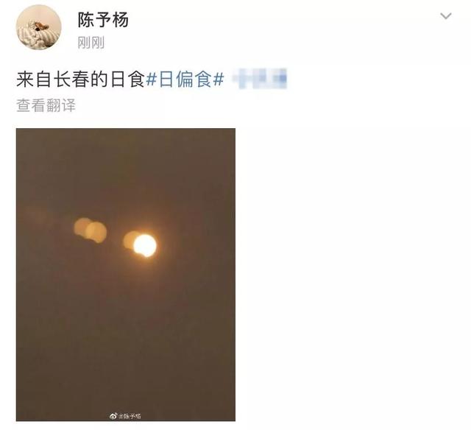The image size is (471, 430).
Task: Click the striped fabric in the avatar
Action: pos(29,36)
